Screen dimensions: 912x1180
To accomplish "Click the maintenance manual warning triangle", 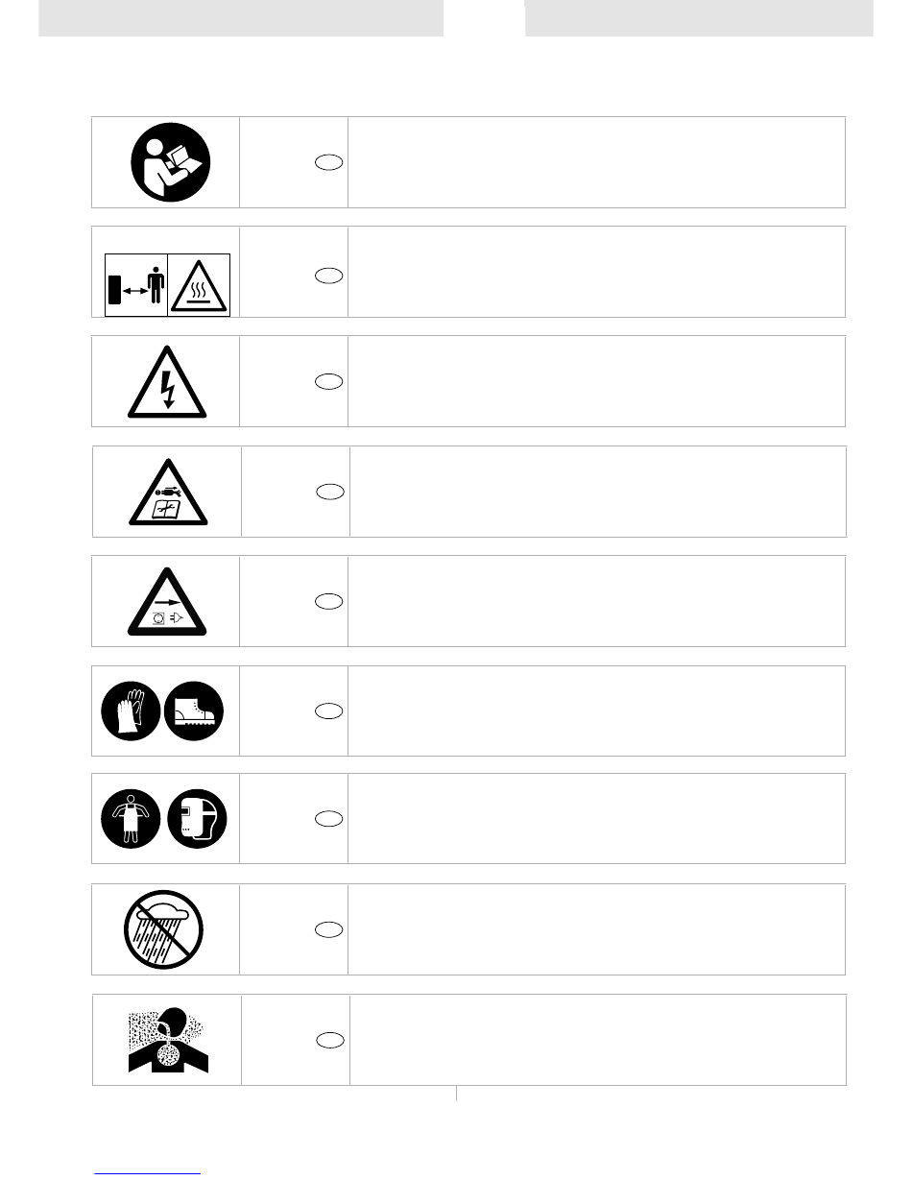I will (168, 493).
